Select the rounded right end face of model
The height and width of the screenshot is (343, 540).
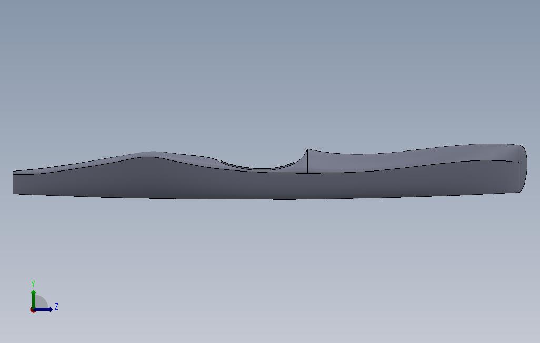click(x=523, y=168)
